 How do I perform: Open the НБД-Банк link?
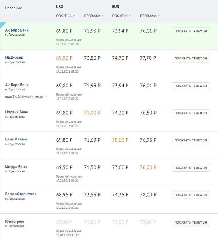[14, 57]
